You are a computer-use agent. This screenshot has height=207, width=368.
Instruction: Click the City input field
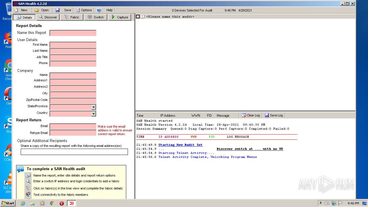pyautogui.click(x=73, y=94)
